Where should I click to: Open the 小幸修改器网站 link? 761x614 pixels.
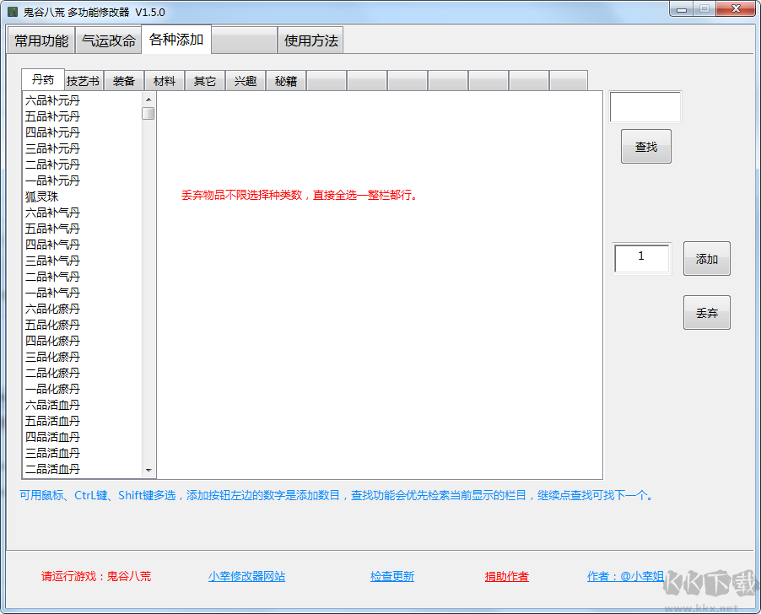coord(246,576)
